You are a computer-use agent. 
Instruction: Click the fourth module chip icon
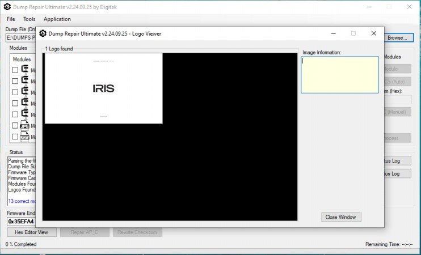pos(25,103)
